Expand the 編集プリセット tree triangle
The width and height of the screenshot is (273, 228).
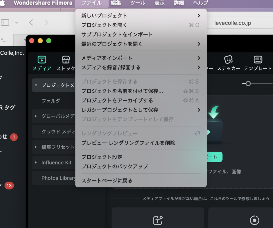(x=36, y=147)
